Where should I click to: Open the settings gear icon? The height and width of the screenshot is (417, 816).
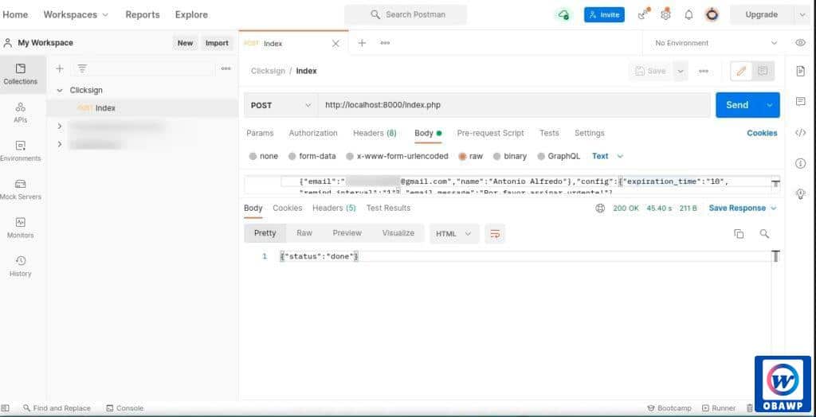coord(665,14)
